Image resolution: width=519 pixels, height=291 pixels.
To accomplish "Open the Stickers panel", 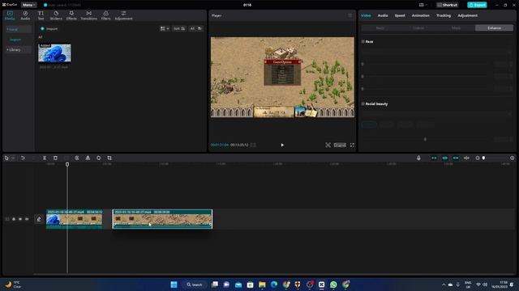I will [x=56, y=15].
